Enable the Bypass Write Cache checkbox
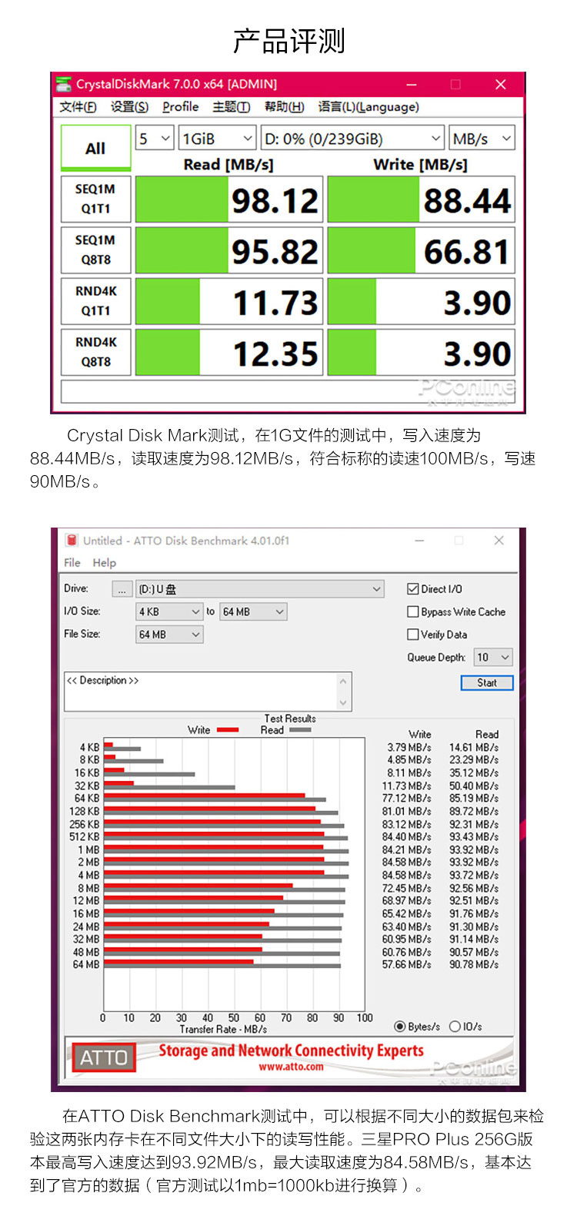The height and width of the screenshot is (1213, 577). (413, 612)
